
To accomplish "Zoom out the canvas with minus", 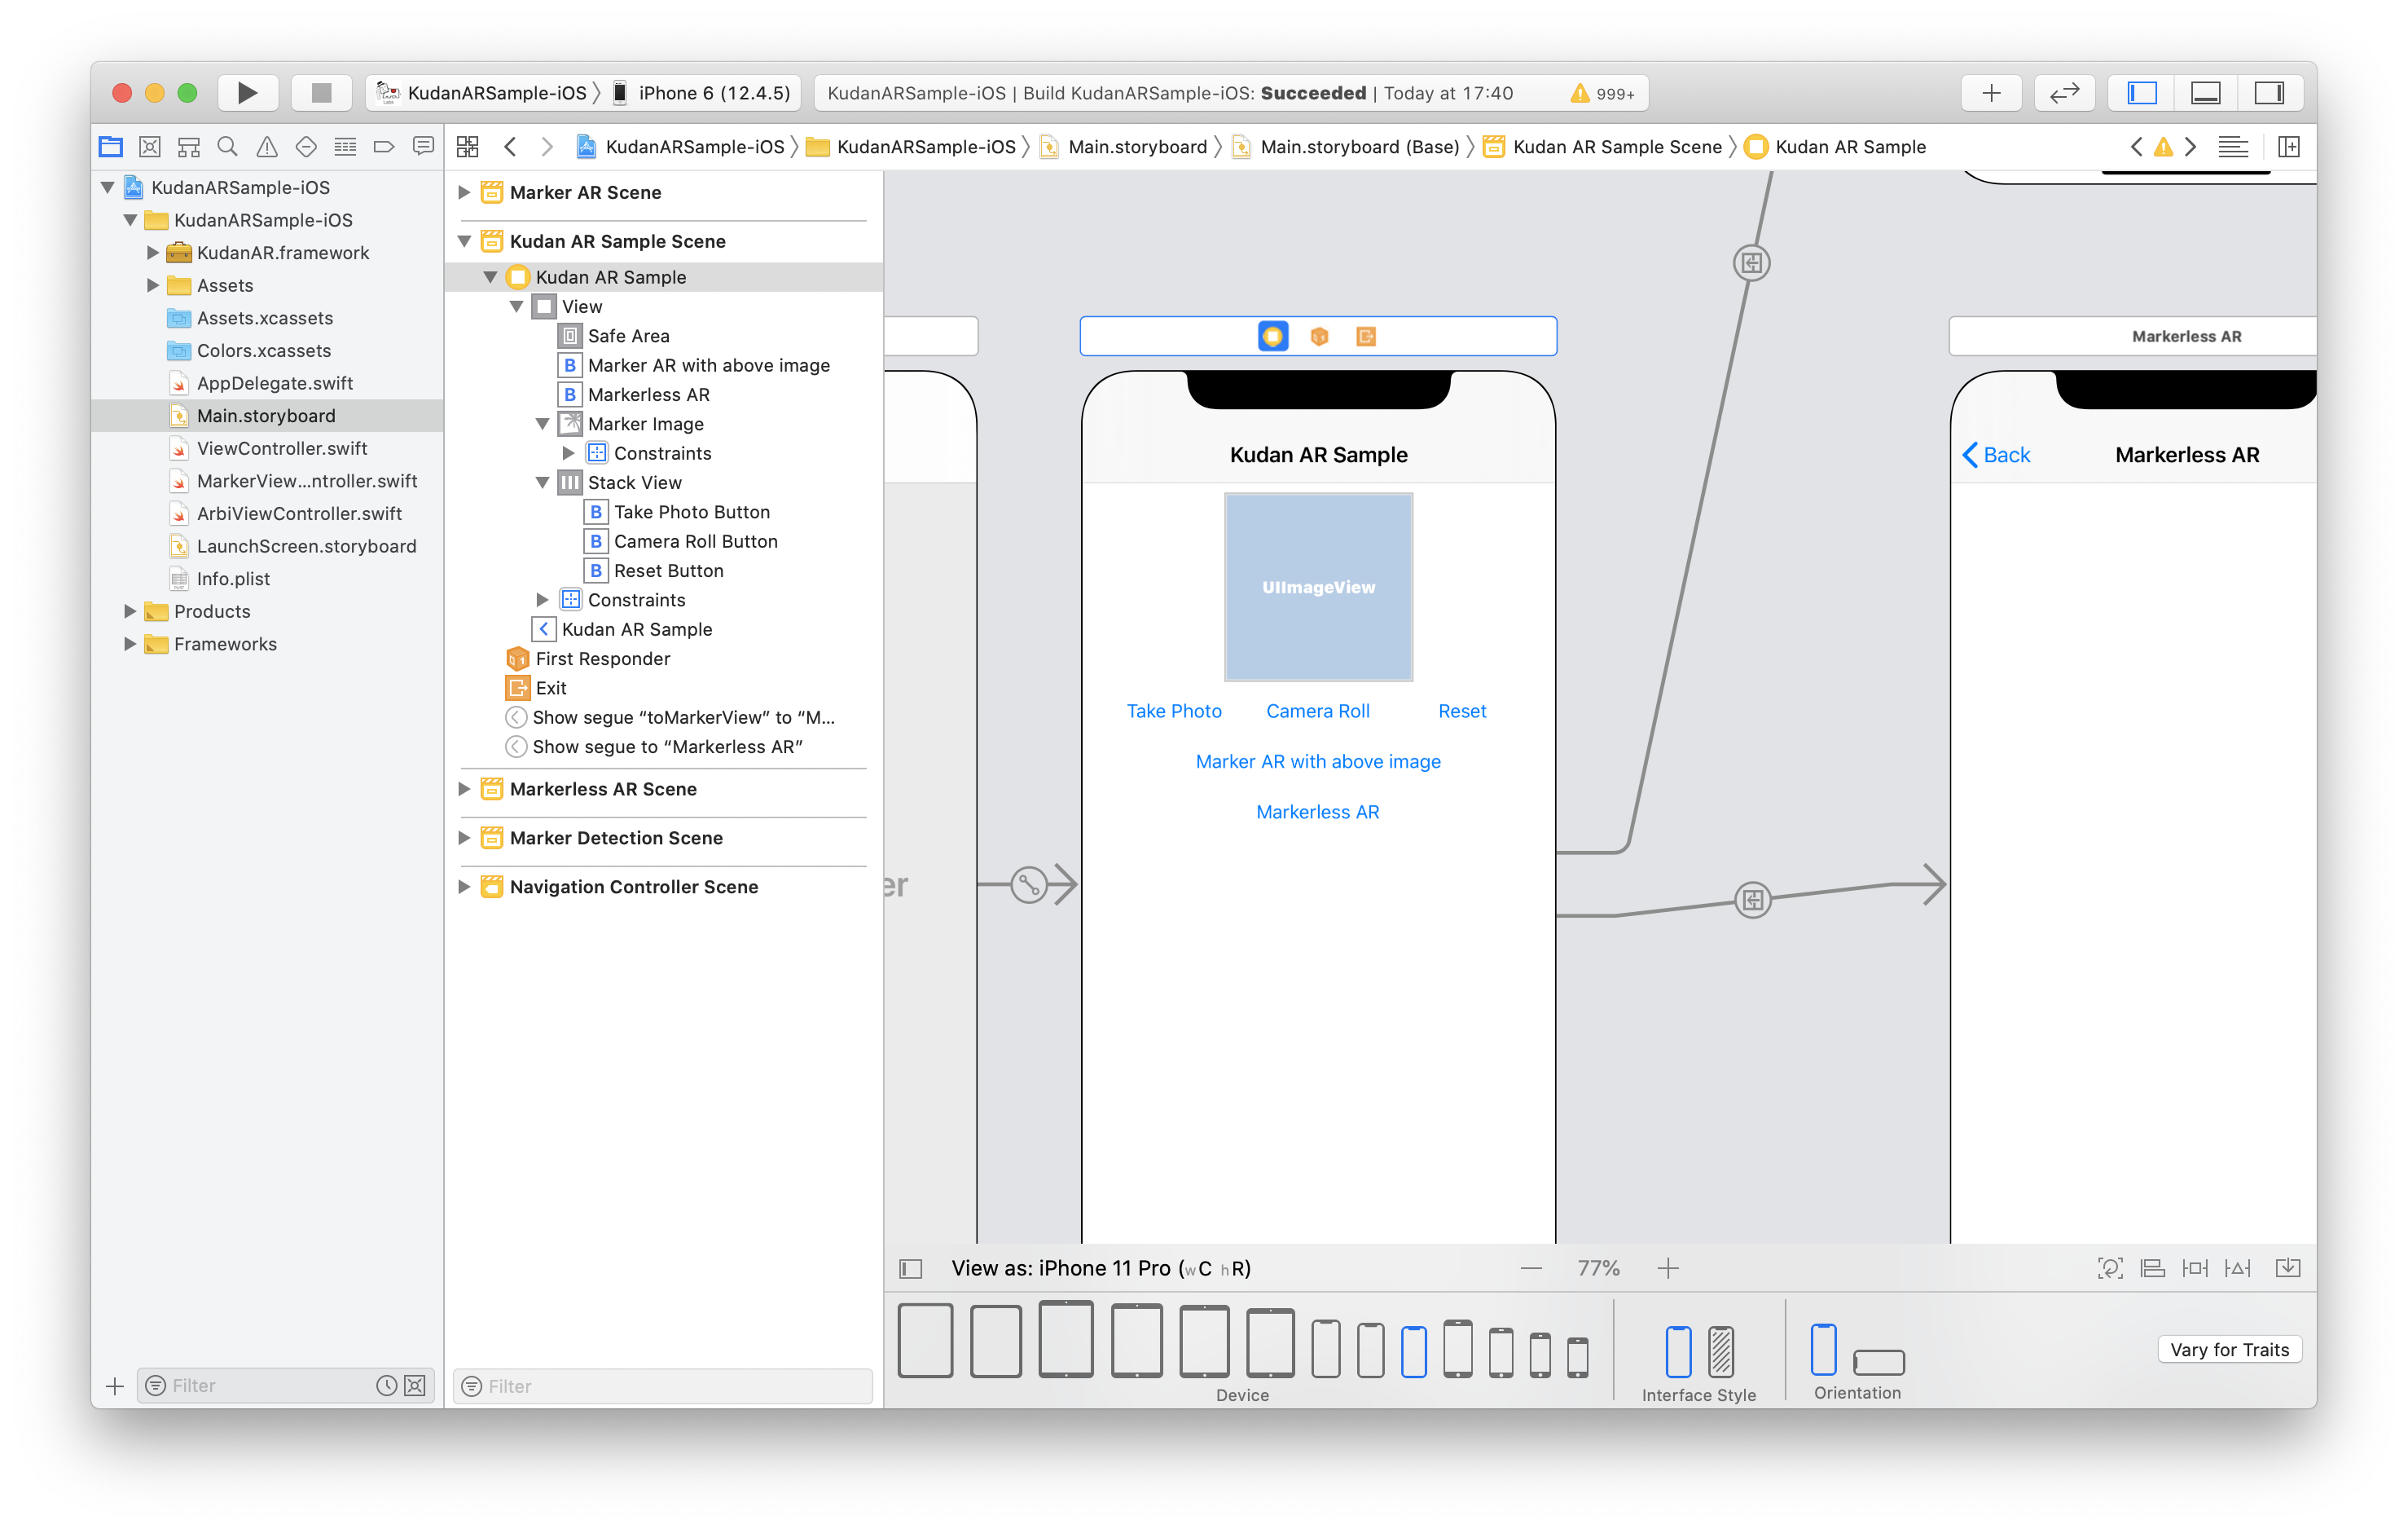I will [1531, 1268].
